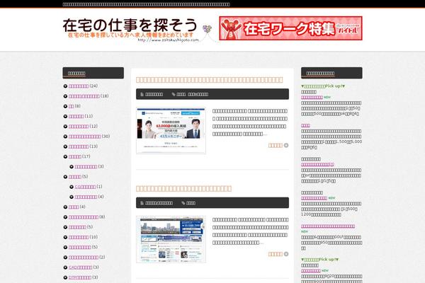
Task: Select the sidebar category showing count (12)
Action: (x=79, y=127)
